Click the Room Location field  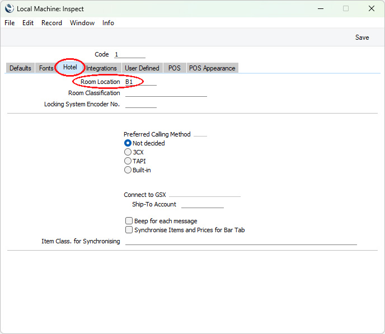(140, 82)
